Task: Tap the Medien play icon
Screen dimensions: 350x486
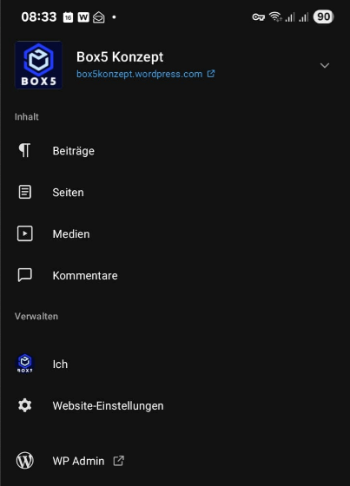Action: 25,233
